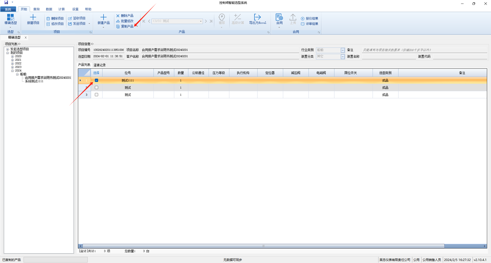Click 报价结果 in the 合同 group

click(310, 19)
